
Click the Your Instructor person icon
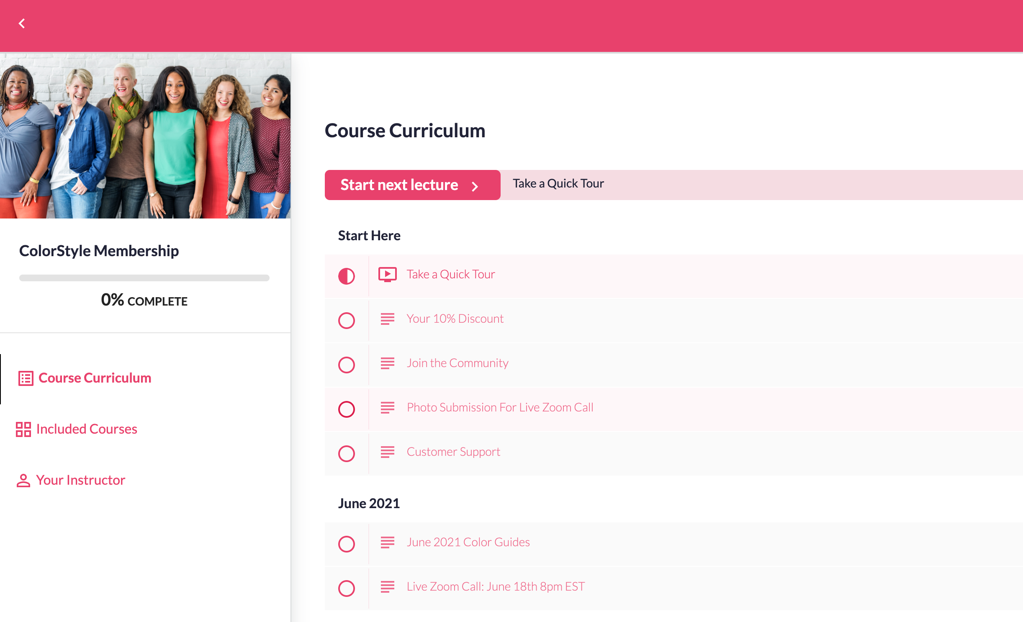(23, 481)
